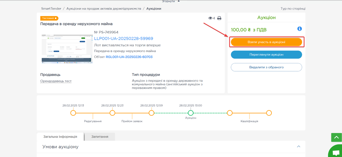Click the printer icon
The image size is (342, 157).
[x=219, y=18]
